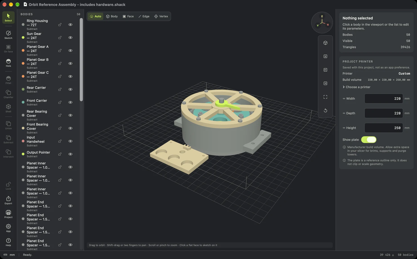
Task: Switch selection mode to Body
Action: tap(112, 16)
